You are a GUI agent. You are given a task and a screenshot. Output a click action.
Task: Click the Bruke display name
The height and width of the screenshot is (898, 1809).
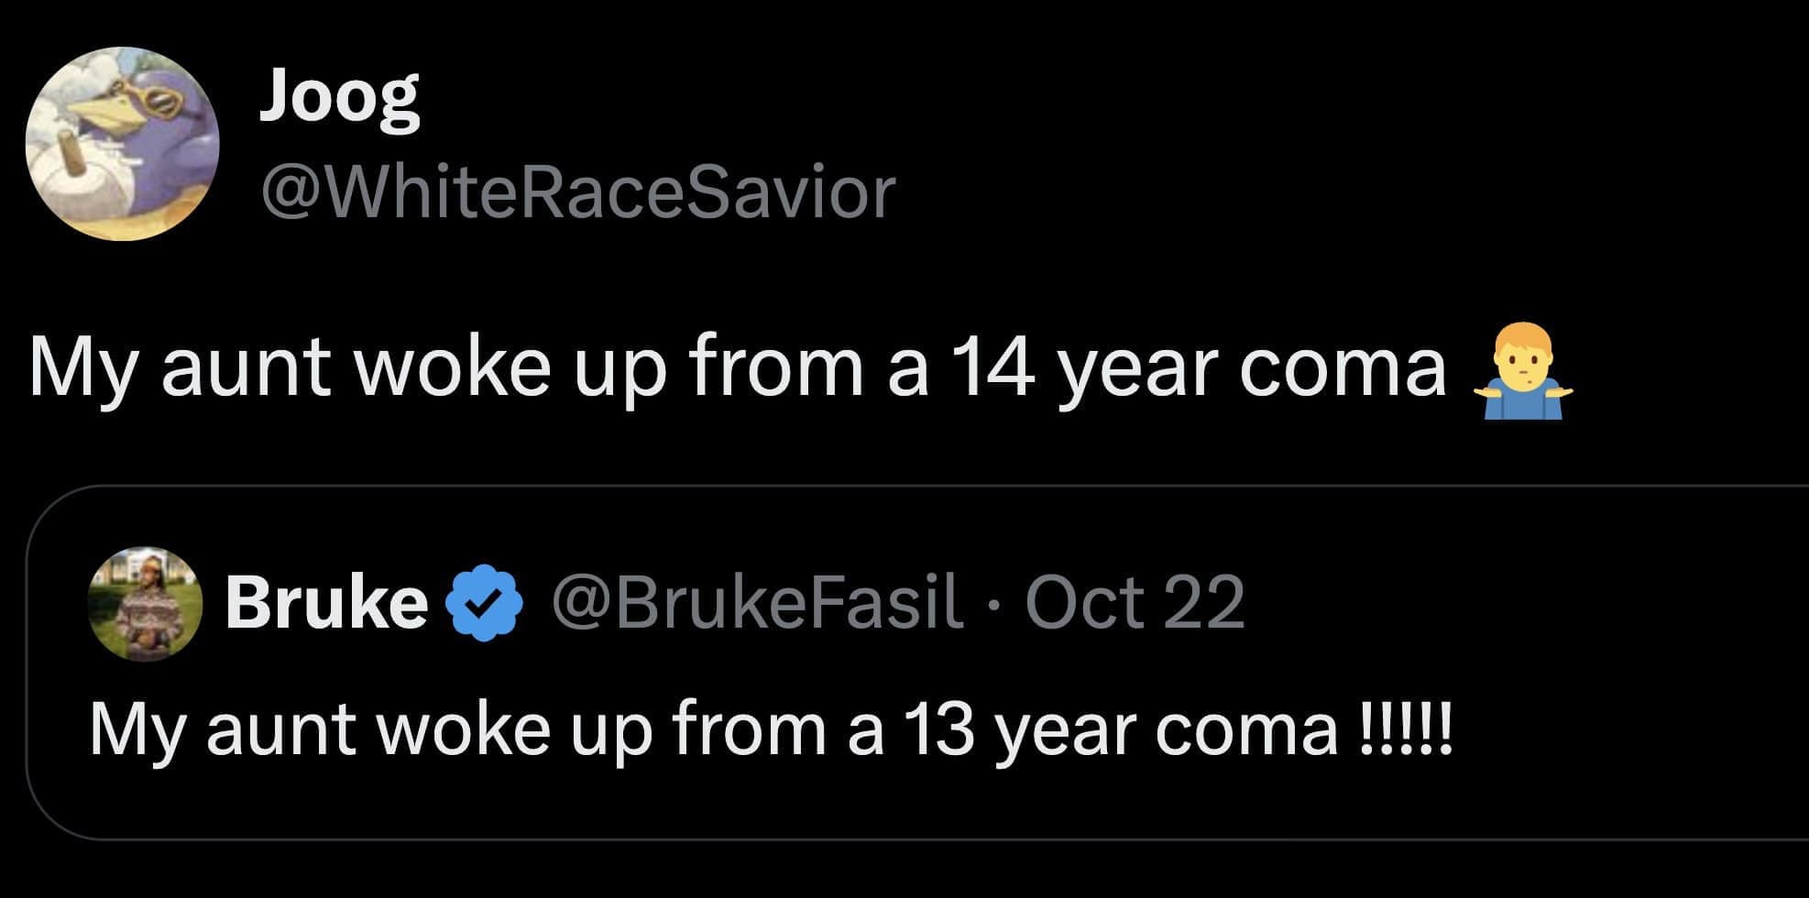click(326, 603)
